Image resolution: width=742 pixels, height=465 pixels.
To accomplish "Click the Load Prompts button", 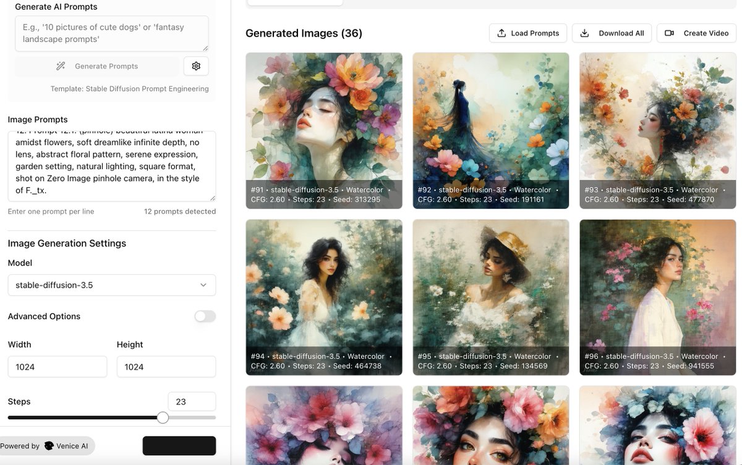I will 529,33.
